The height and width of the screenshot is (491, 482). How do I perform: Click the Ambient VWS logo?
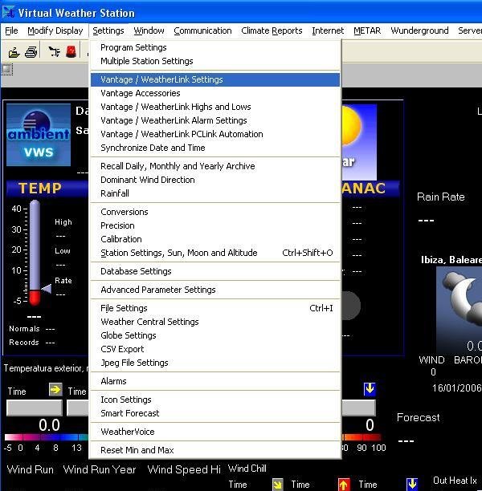coord(39,135)
